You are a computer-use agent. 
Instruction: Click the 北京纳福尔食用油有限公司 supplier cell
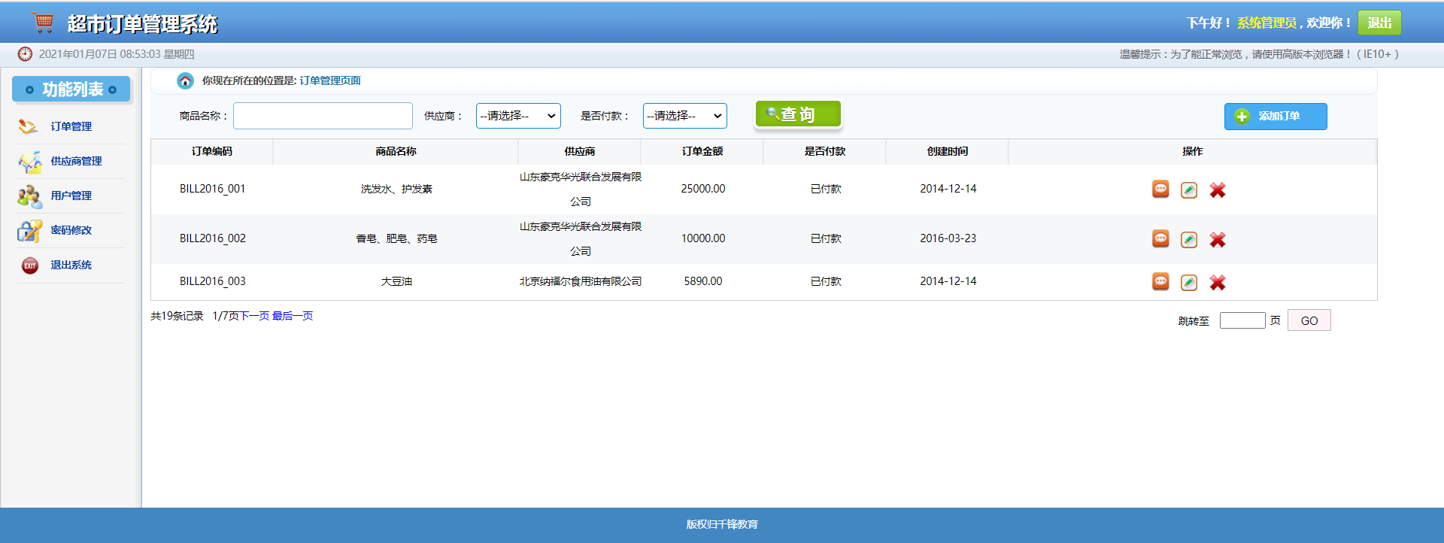(581, 281)
